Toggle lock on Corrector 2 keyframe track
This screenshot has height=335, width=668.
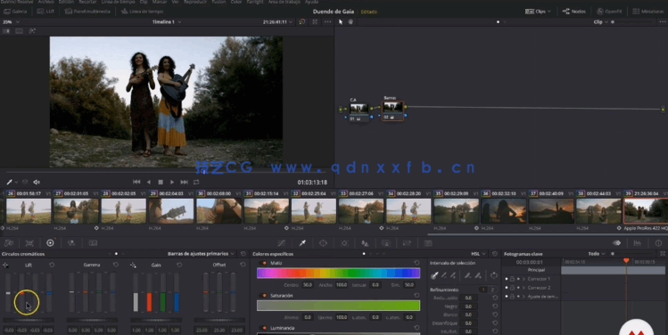[x=512, y=288]
